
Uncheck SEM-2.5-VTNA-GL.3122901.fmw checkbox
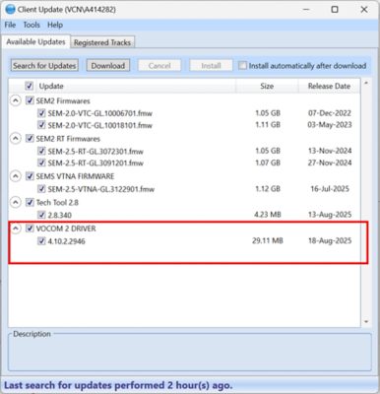point(41,189)
